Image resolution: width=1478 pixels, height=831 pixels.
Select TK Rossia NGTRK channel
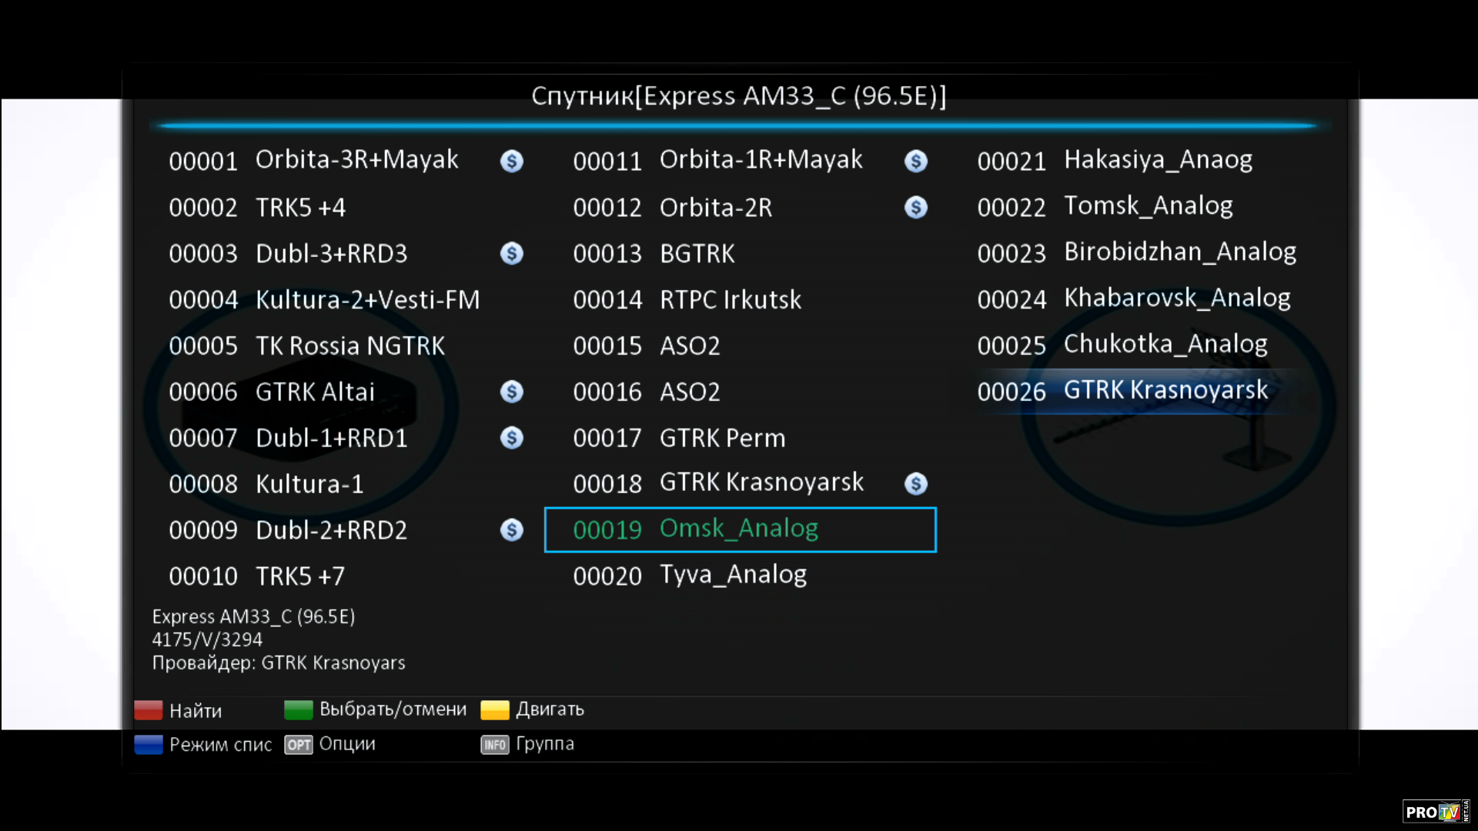(349, 345)
